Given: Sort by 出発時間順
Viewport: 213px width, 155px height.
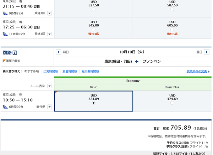Looking at the screenshot, I should 50,71.
